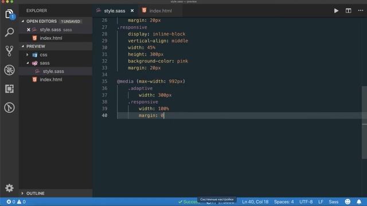Click Ln 40, Col 18 in status bar
367x206 pixels.
pos(255,202)
